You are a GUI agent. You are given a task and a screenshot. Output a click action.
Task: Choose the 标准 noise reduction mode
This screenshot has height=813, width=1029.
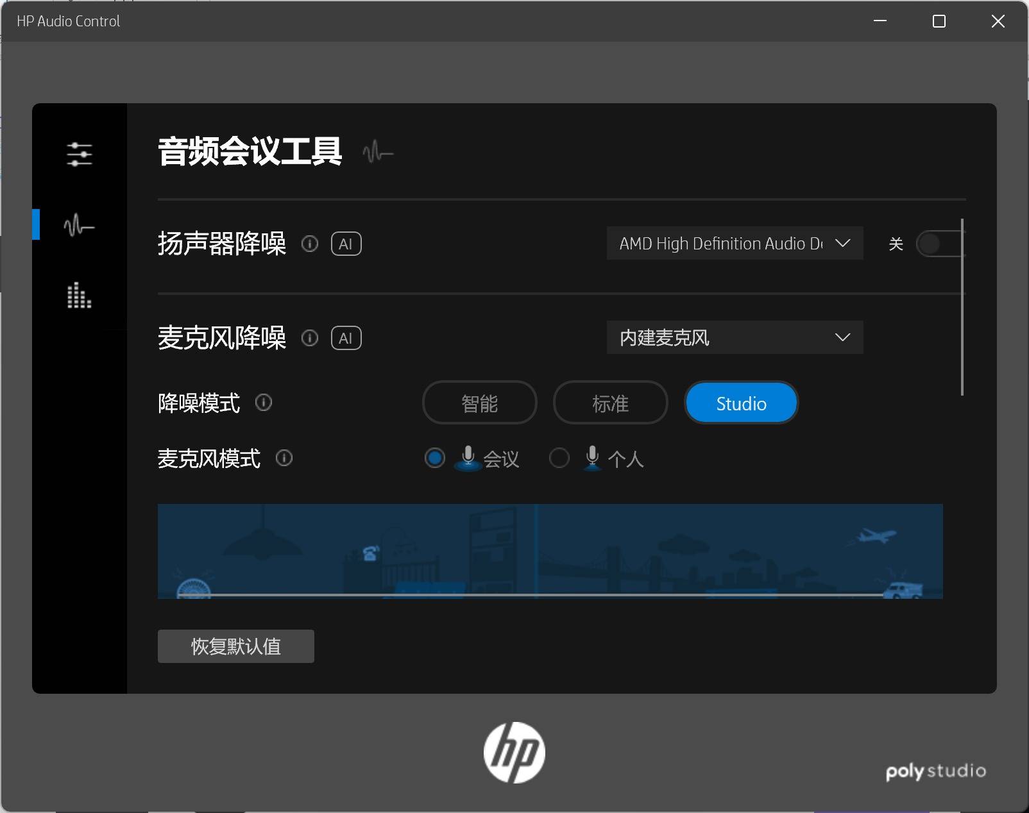(611, 403)
